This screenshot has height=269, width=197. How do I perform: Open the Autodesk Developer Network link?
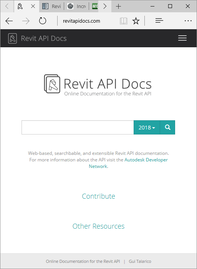point(128,163)
